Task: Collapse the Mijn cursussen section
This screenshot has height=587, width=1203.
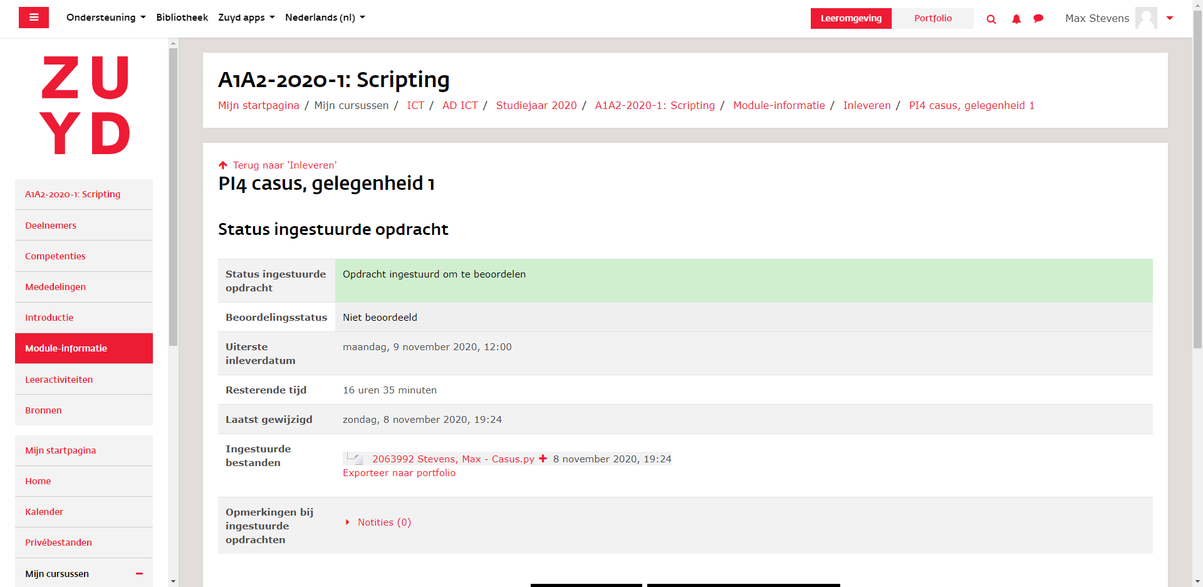Action: (x=139, y=574)
